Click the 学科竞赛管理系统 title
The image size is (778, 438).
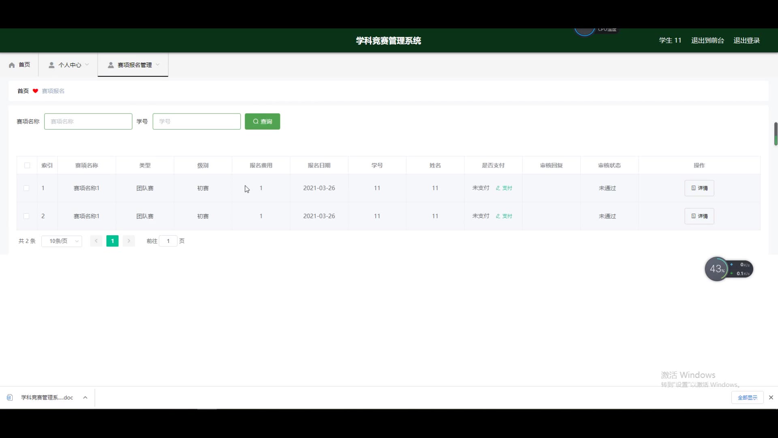coord(388,41)
